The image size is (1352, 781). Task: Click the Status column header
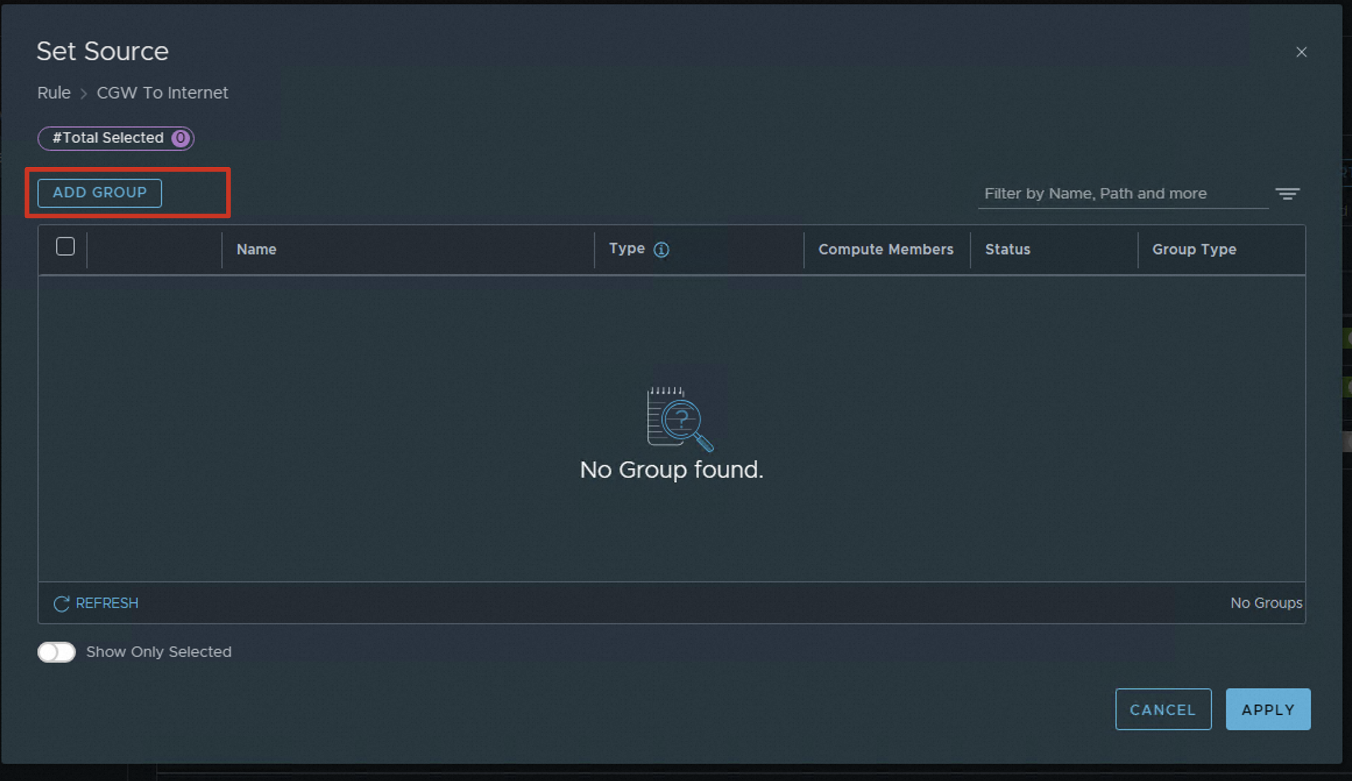[1007, 250]
